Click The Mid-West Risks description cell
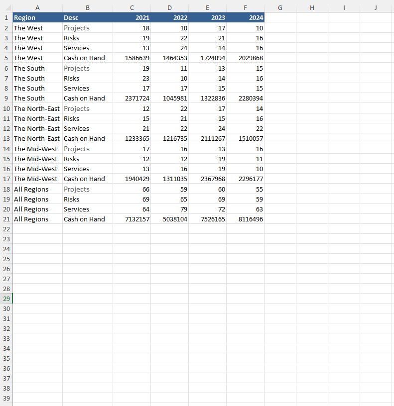394x406 pixels. (x=88, y=159)
